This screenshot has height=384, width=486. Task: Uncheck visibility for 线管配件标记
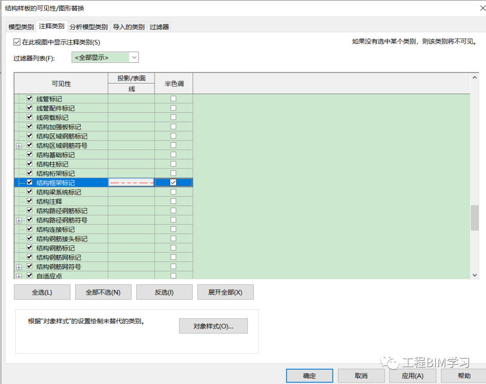click(x=29, y=108)
